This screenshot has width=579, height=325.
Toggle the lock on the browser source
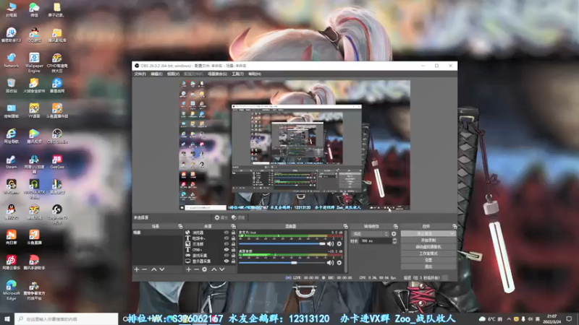(233, 233)
